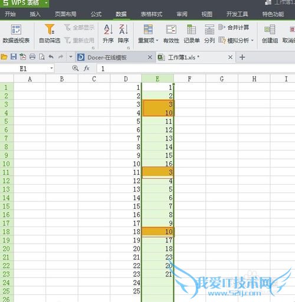Click Create Group (创建组)

270,34
